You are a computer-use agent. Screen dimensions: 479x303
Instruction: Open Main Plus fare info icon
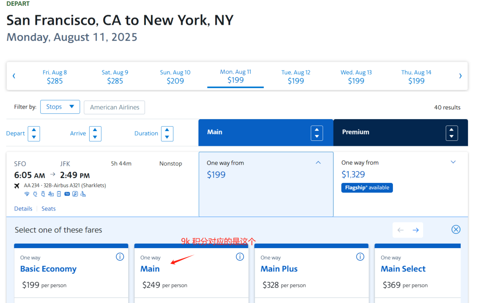point(360,257)
